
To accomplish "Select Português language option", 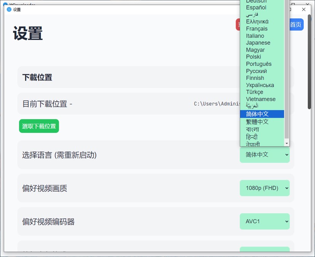I will pos(262,64).
